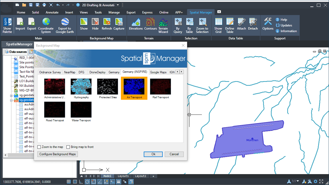Click the Cancel button in Background Map
Screen dimensions: 329x185
174,154
